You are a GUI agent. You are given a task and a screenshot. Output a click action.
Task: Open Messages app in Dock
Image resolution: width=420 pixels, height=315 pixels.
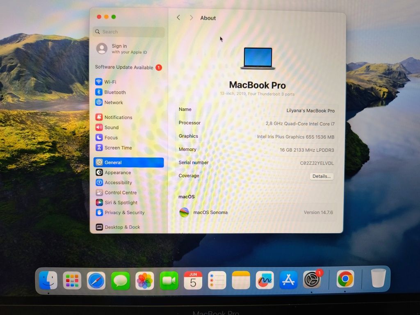tap(120, 281)
